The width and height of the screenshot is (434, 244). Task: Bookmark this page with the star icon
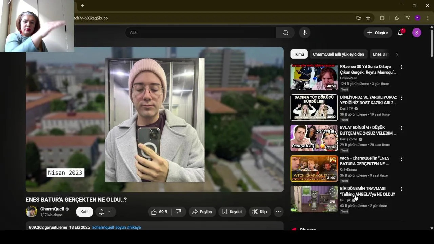tap(368, 18)
